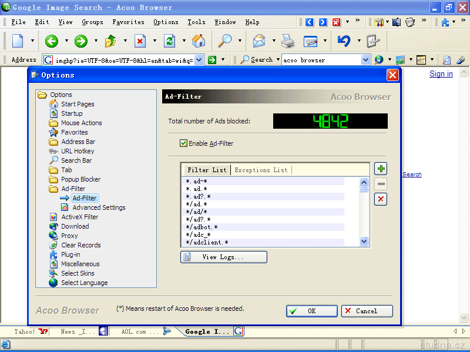470x352 pixels.
Task: Click the blue Undo arrow icon
Action: (344, 41)
